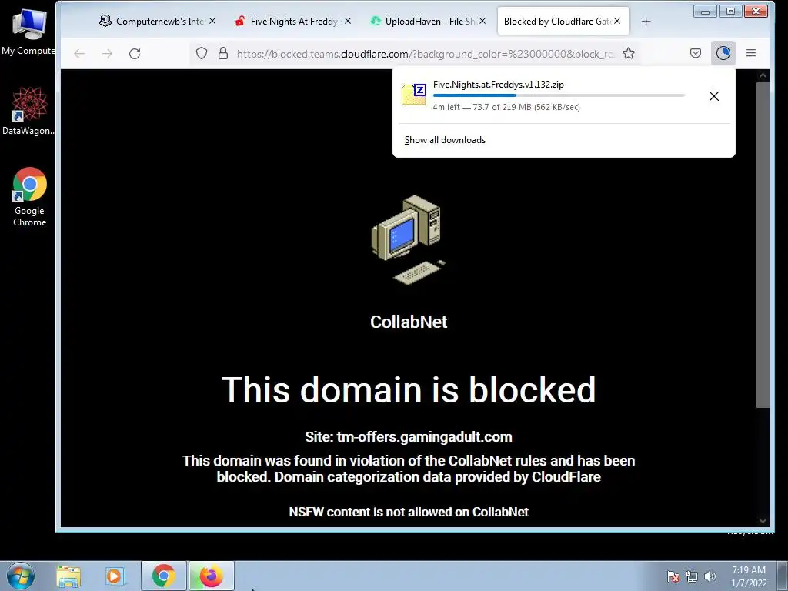Go back to previous page
The image size is (788, 591).
(x=79, y=54)
